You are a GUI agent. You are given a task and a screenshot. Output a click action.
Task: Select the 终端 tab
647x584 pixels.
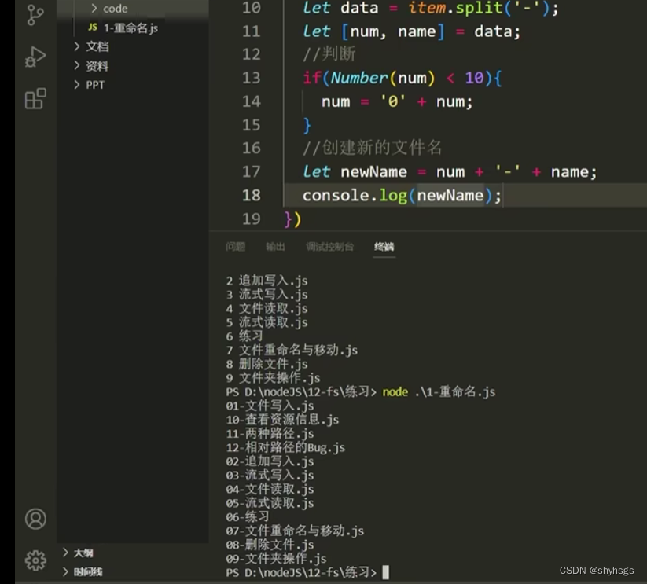[x=384, y=247]
